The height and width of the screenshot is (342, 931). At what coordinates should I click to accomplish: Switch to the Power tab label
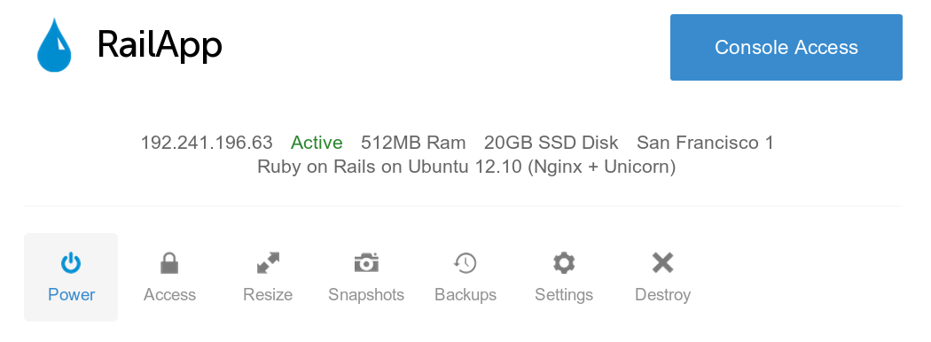tap(71, 295)
